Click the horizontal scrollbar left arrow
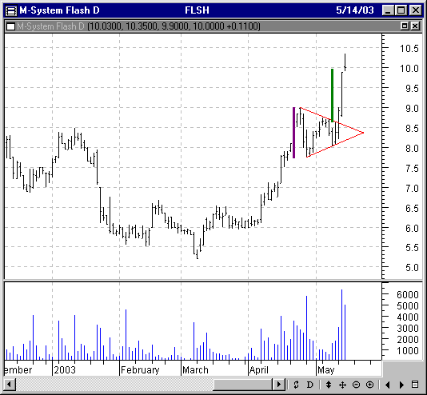 (10, 385)
